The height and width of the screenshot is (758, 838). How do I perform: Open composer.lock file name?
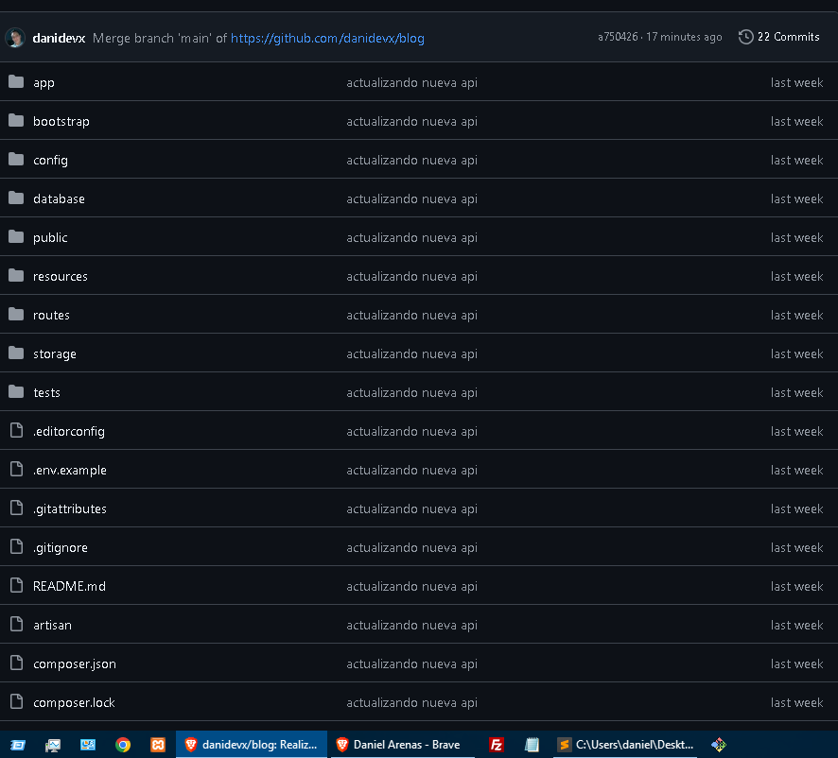(75, 702)
